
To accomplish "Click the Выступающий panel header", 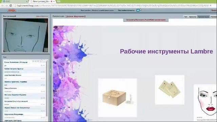I will coord(9,16).
